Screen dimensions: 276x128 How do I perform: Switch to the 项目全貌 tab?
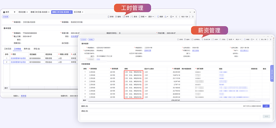pos(22,12)
